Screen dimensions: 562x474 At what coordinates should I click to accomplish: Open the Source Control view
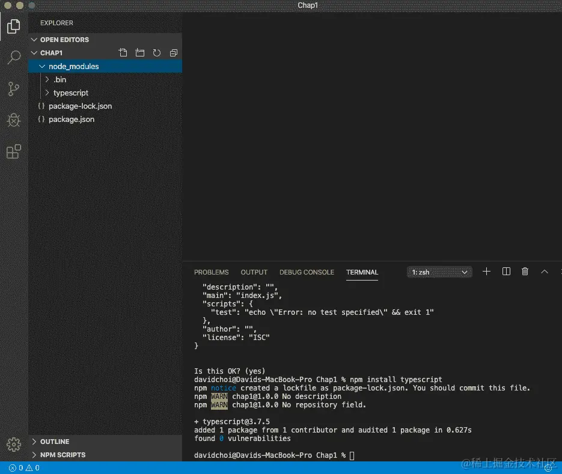13,88
